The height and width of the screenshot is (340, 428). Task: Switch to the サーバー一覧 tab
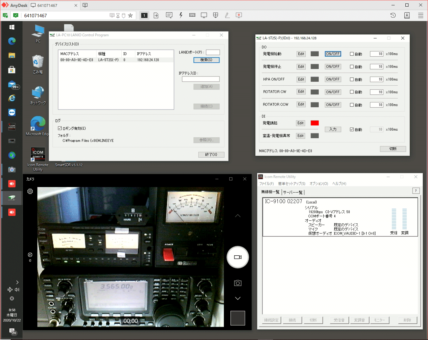pyautogui.click(x=293, y=192)
